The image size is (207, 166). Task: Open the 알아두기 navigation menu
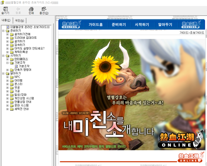tap(165, 25)
